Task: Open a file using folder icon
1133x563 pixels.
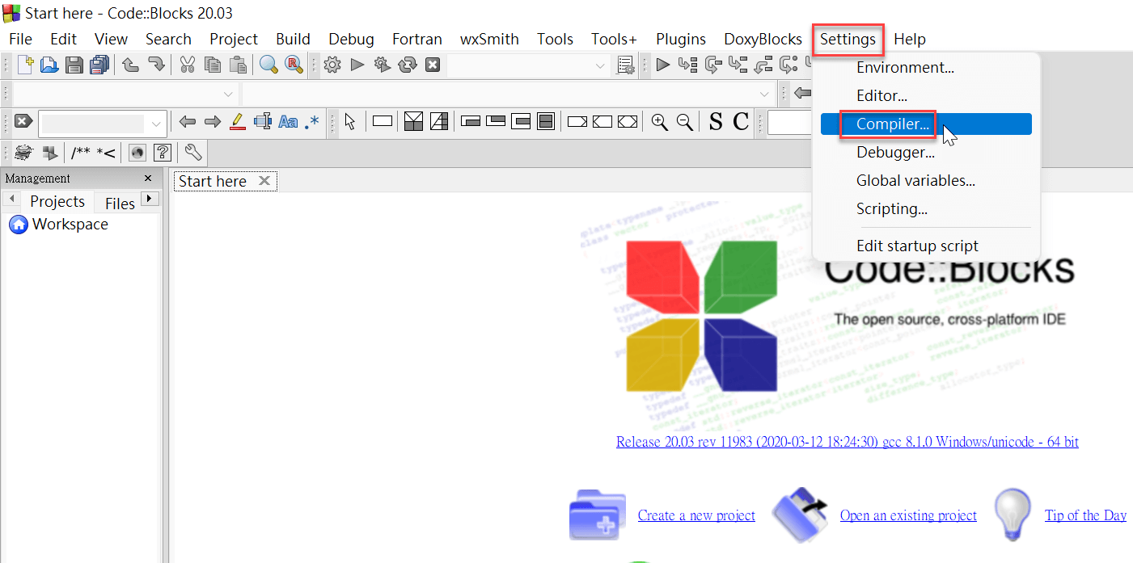Action: tap(50, 65)
